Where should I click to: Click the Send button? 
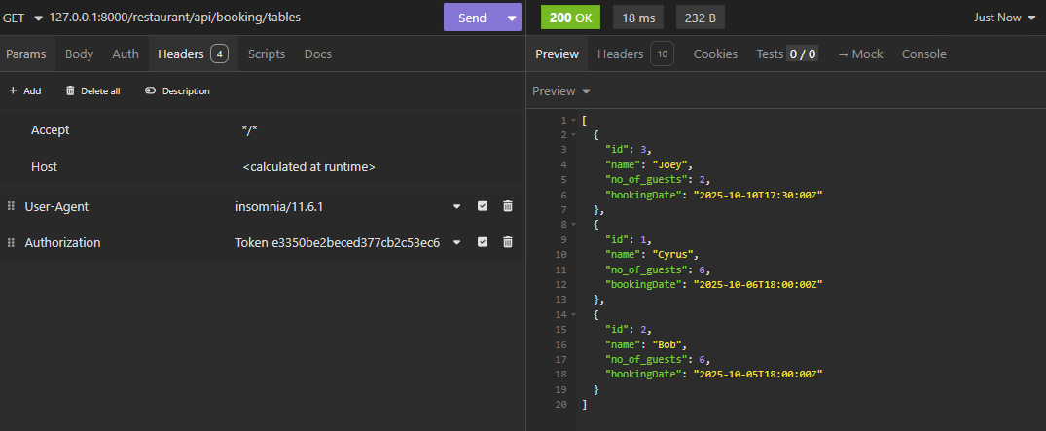point(472,18)
